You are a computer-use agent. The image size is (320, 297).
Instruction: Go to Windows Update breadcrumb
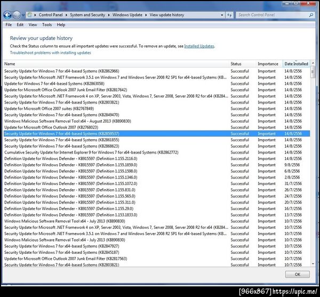point(127,15)
